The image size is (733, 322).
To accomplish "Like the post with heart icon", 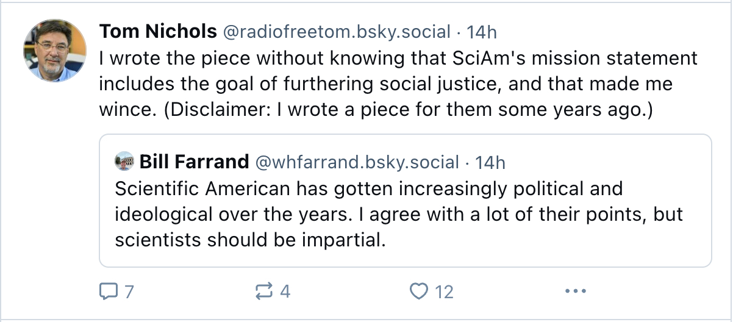I will coord(419,292).
